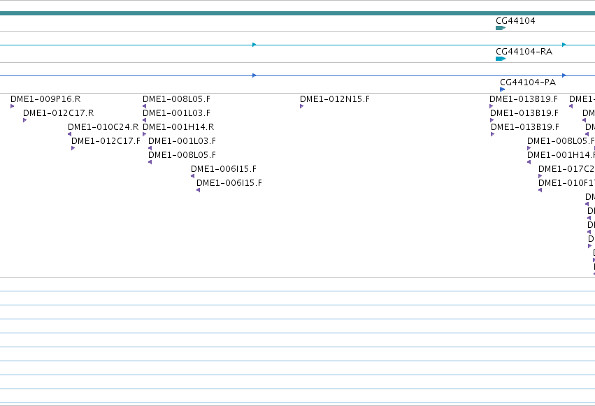Select the truncated DME1-010F1 feature label
Screen dimensions: 595x406
tap(566, 183)
